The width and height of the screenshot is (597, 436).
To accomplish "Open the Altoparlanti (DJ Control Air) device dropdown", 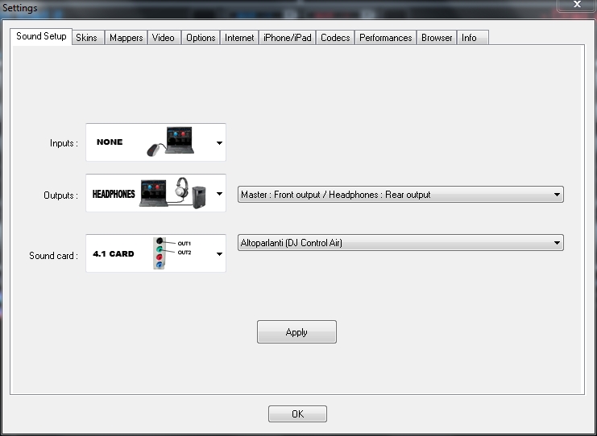I will point(400,242).
